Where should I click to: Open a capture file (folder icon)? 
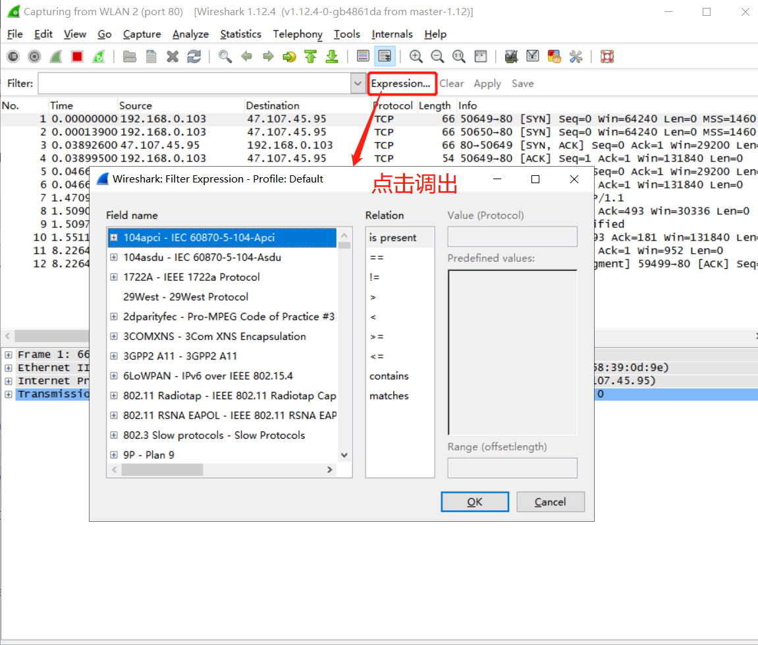coord(130,57)
